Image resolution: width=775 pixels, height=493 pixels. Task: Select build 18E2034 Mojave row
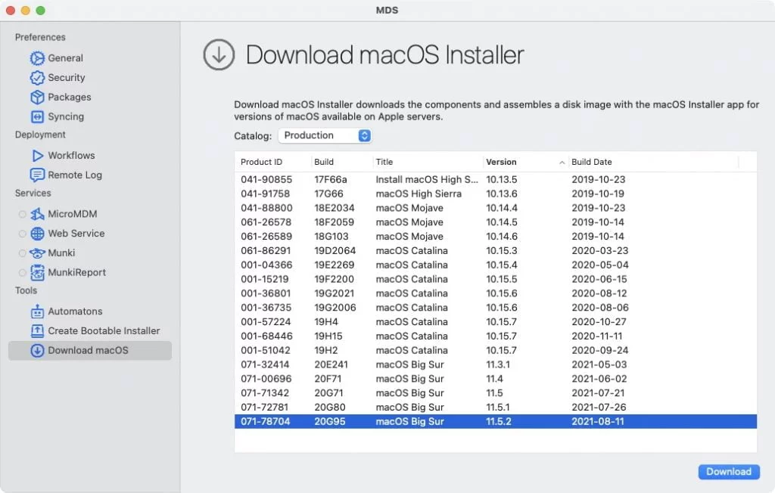click(495, 208)
